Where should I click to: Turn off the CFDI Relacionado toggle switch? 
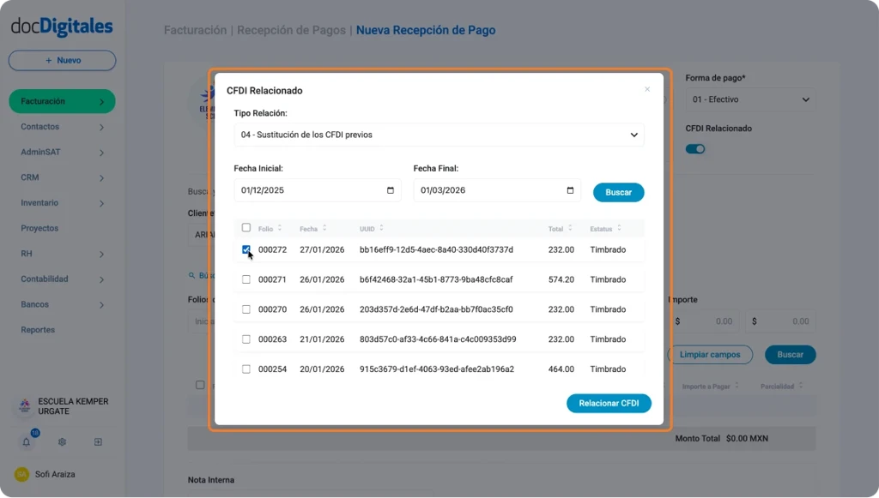click(x=695, y=148)
